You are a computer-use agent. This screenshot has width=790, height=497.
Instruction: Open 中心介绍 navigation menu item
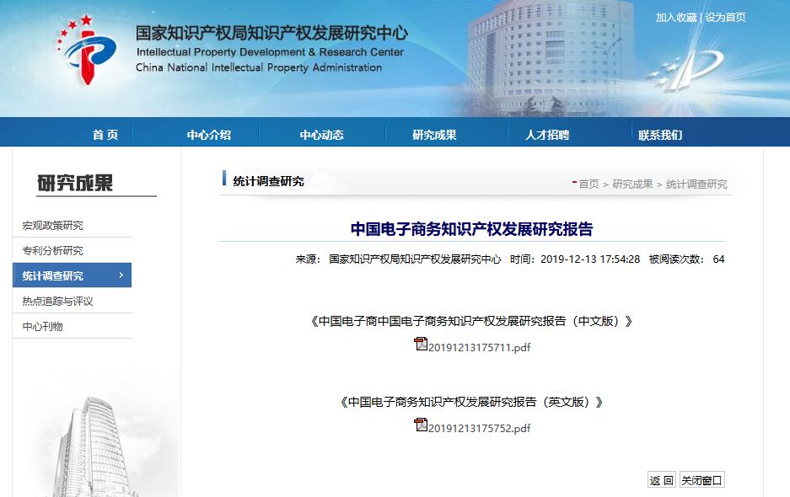(209, 135)
